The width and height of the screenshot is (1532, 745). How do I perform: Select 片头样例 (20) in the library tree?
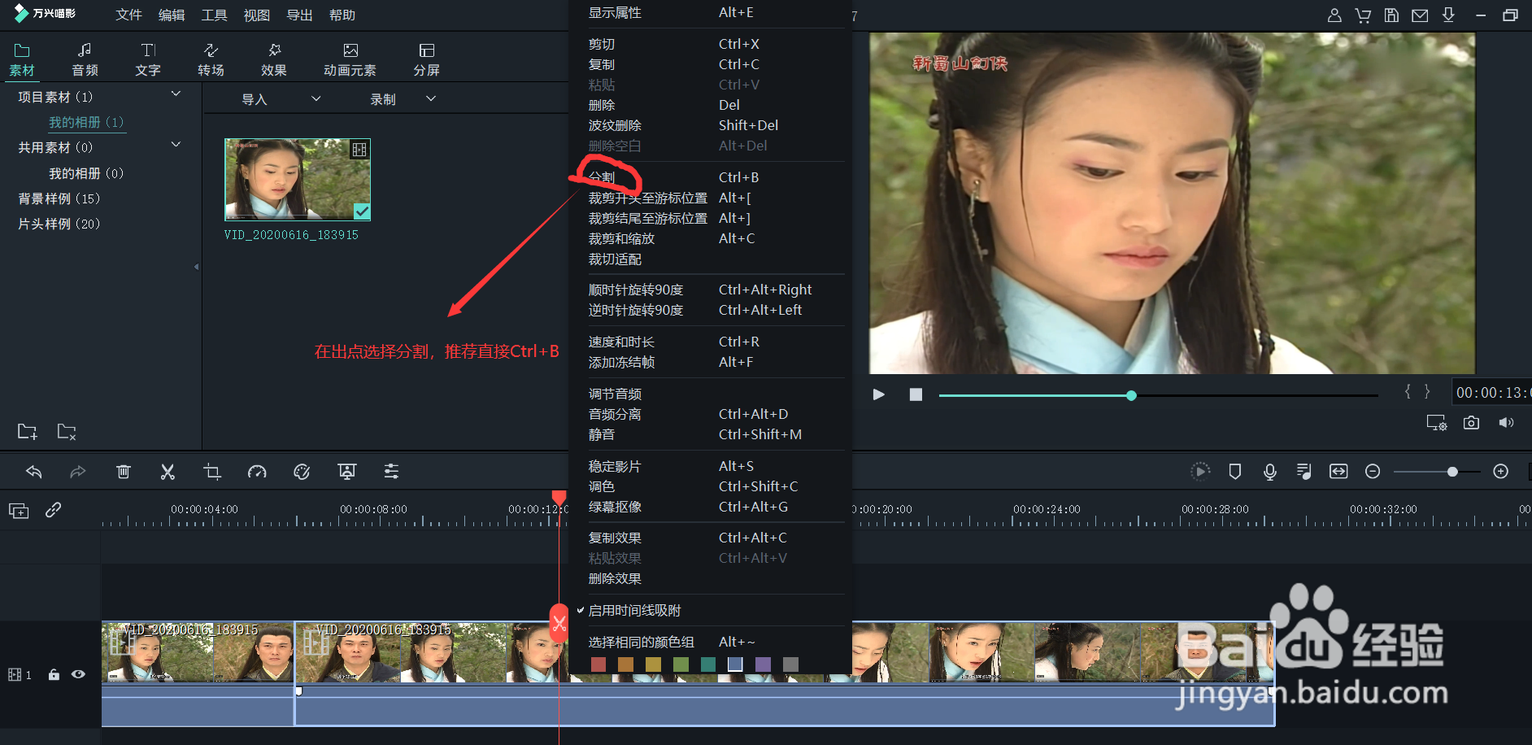[59, 224]
